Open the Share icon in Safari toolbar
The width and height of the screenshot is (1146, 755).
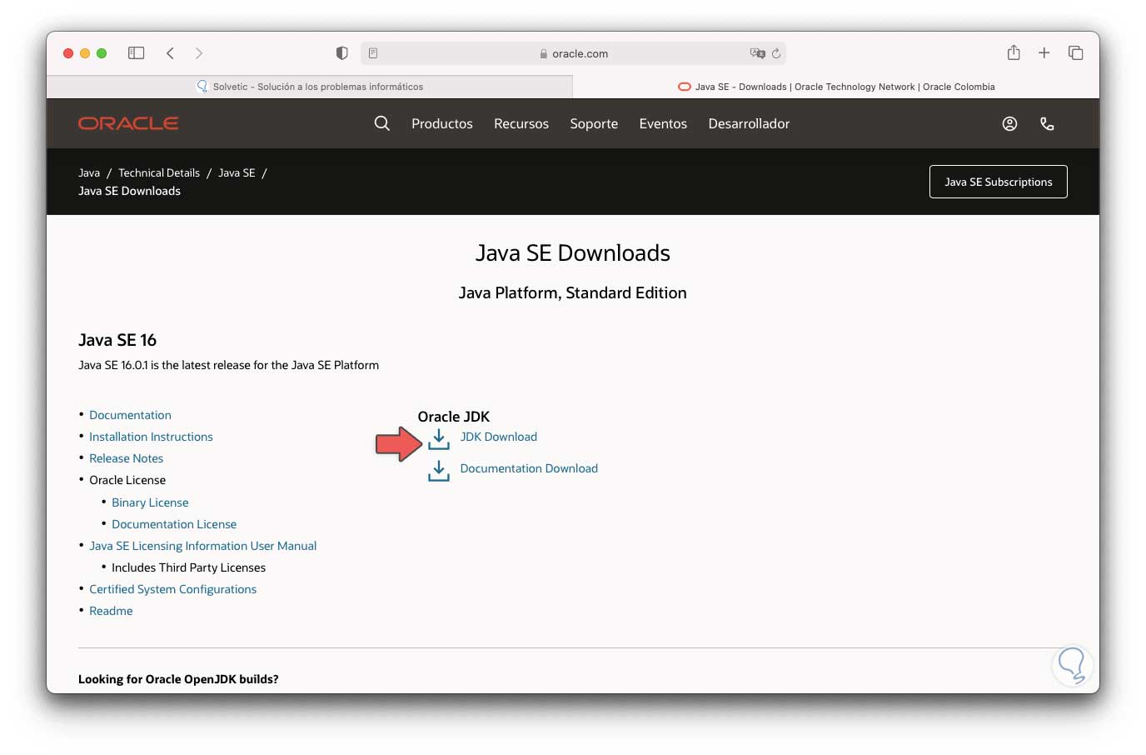[x=1014, y=52]
